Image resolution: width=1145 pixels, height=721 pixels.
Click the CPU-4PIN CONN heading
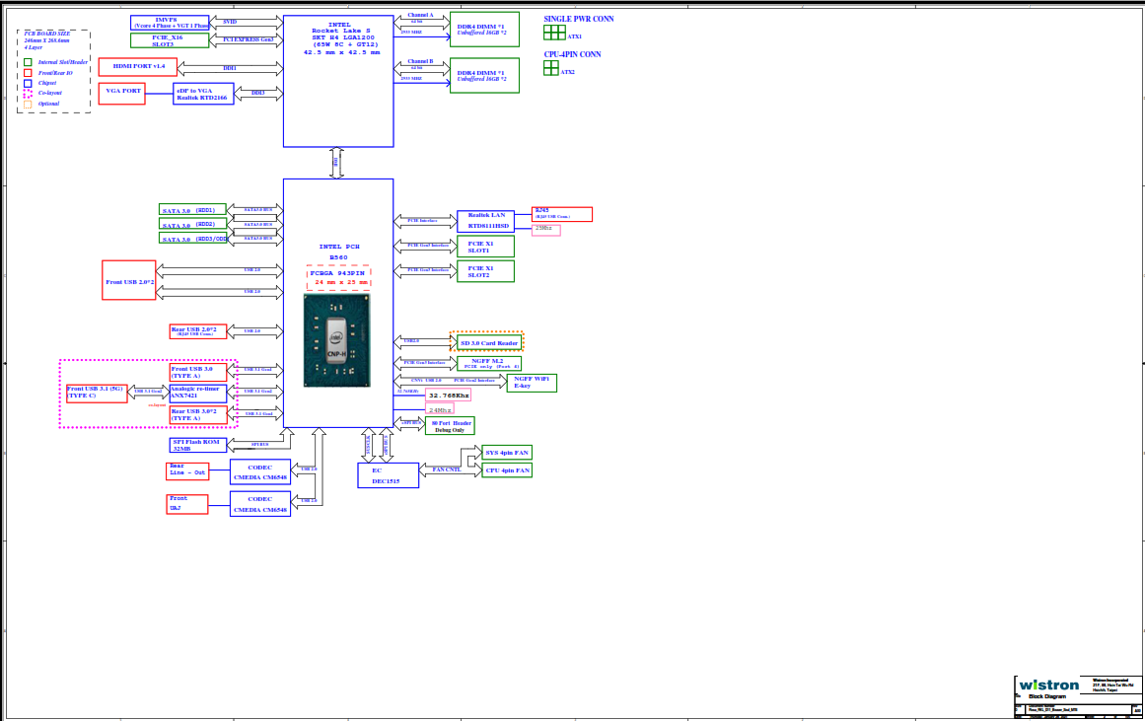pos(572,54)
